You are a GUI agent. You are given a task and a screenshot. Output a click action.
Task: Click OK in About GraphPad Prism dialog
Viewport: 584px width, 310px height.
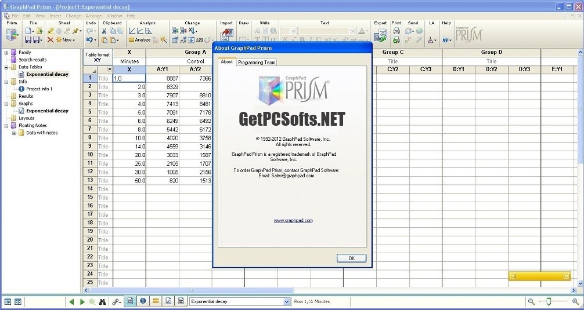[x=351, y=258]
